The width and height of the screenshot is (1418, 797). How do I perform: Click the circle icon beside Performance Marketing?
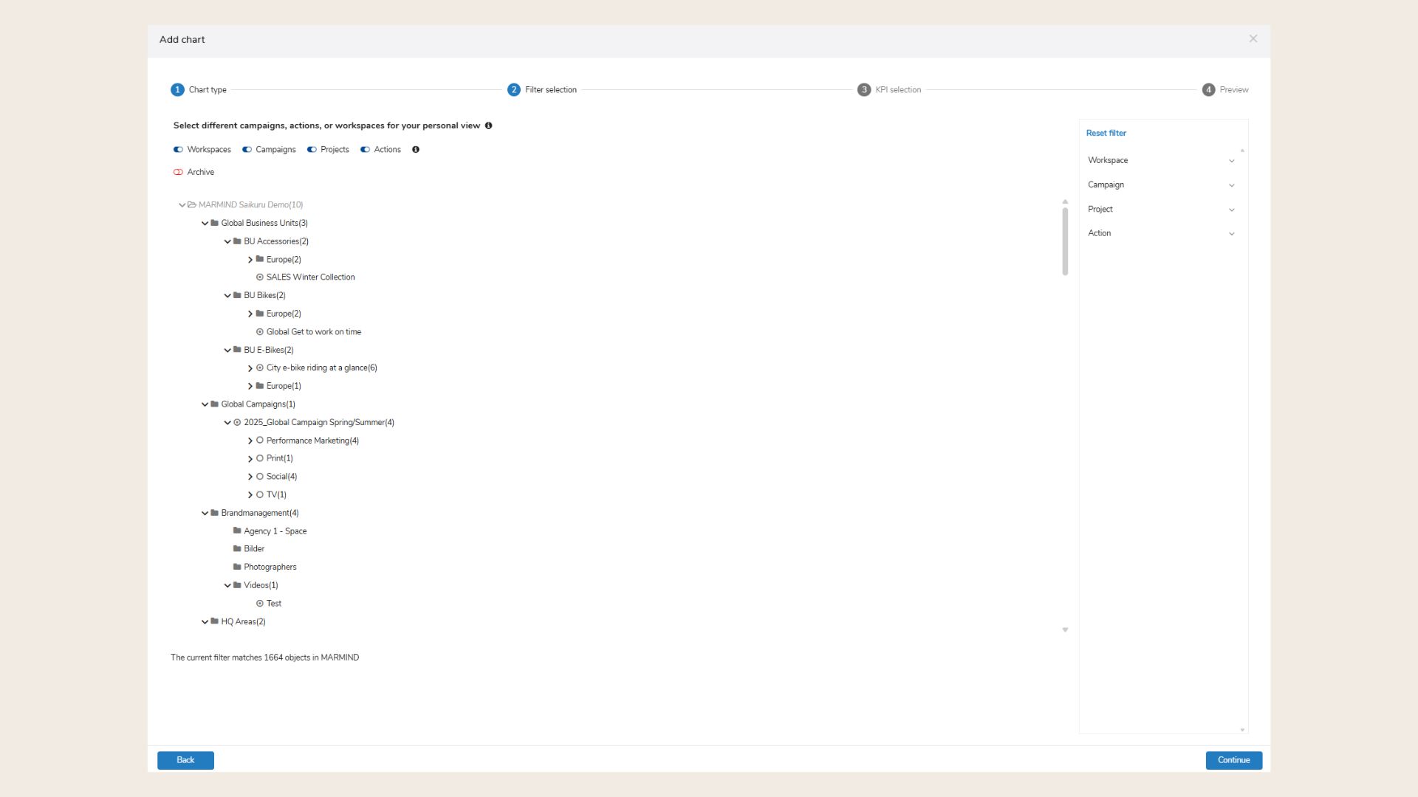pos(260,441)
